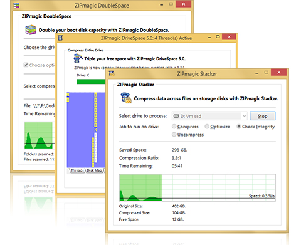Expand drive list using the chevron arrow

(244, 116)
